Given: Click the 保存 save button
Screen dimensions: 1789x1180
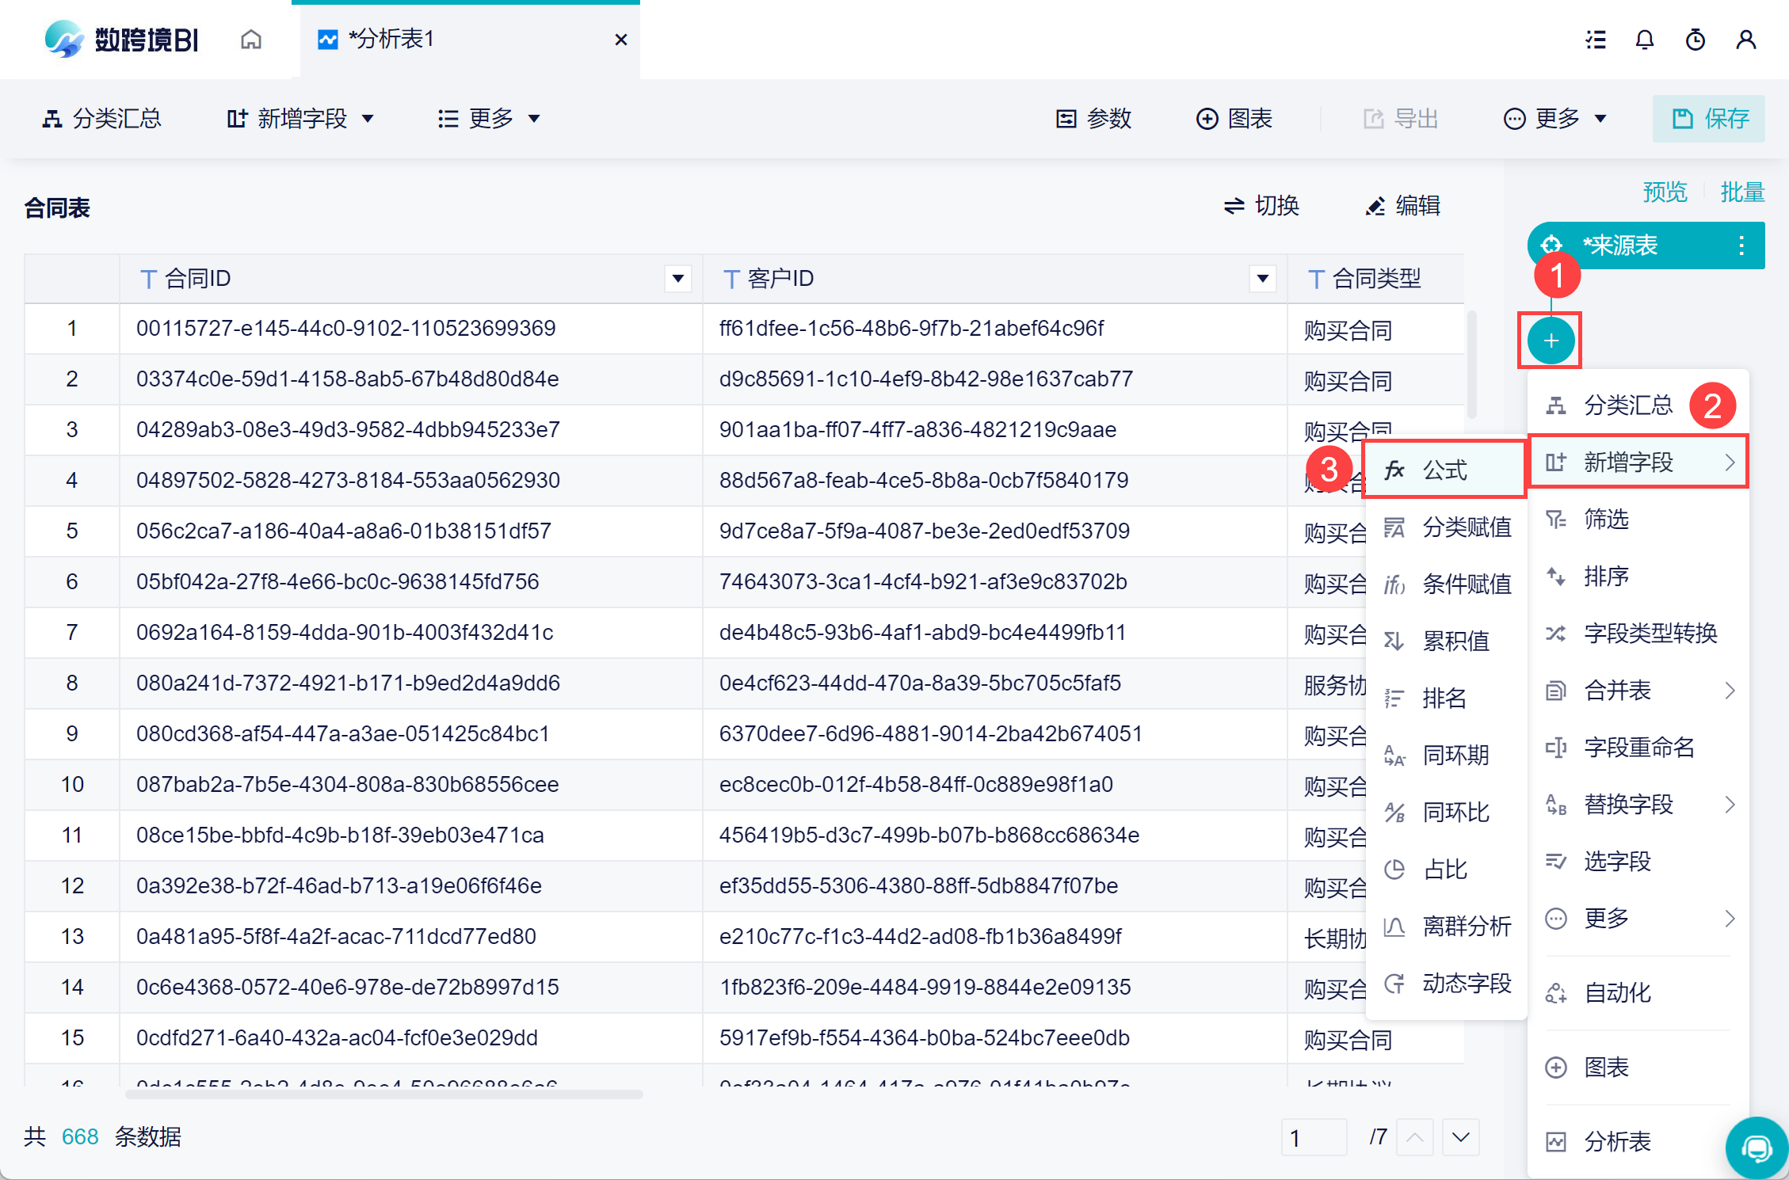Looking at the screenshot, I should point(1709,119).
